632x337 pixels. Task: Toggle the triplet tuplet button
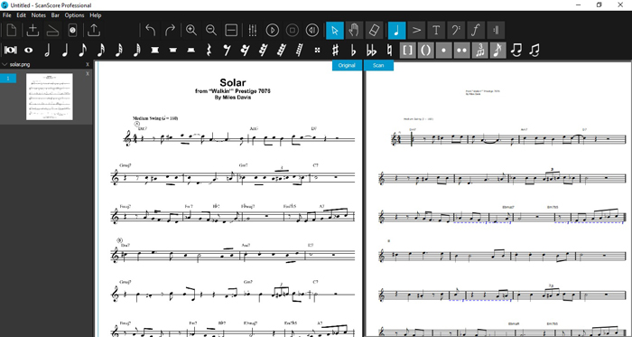[x=479, y=51]
